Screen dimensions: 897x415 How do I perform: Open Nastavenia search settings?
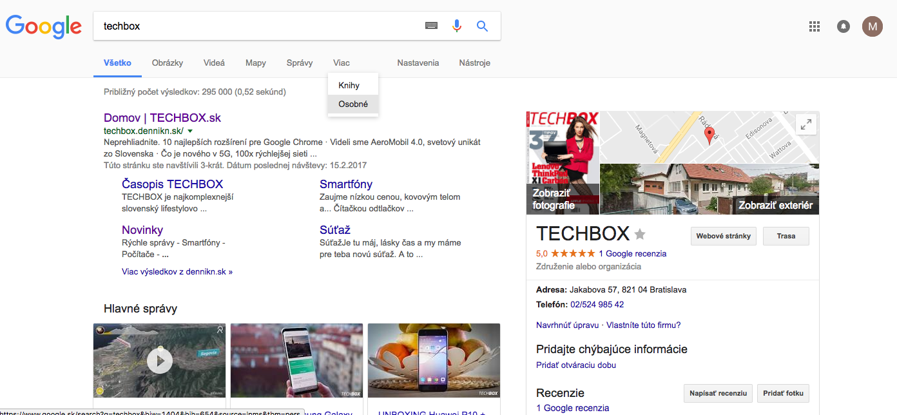[x=418, y=63]
